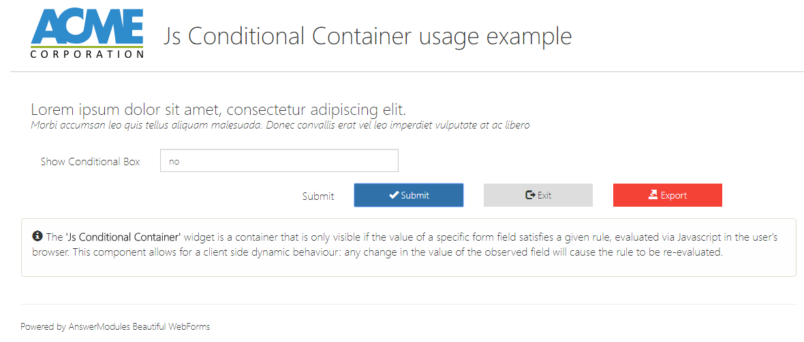Click the 'Js Conditional Container usage example' title

pyautogui.click(x=367, y=36)
